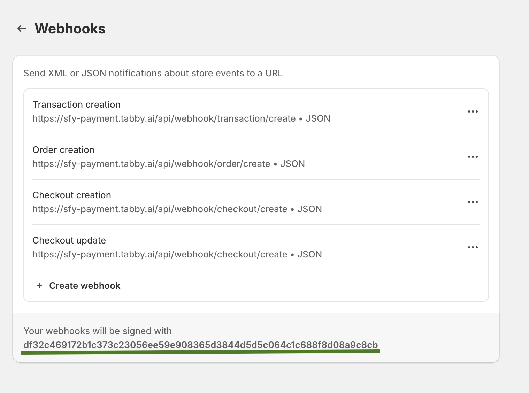Image resolution: width=529 pixels, height=393 pixels.
Task: Click the Create webhook button
Action: coord(78,286)
